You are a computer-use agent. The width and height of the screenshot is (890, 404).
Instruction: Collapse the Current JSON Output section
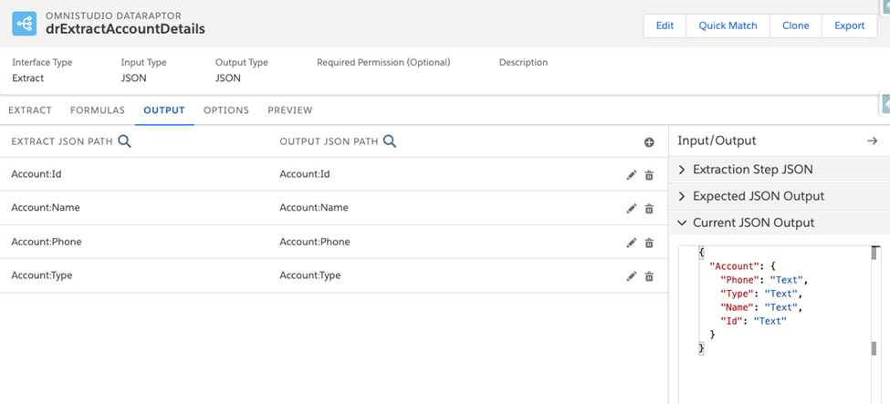pyautogui.click(x=780, y=223)
